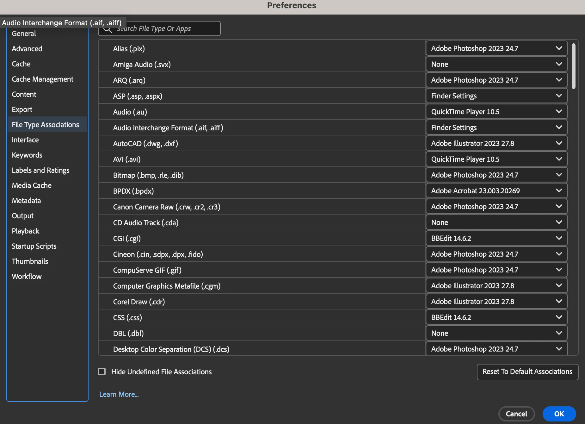Open the Canon Camera Raw application dropdown
This screenshot has height=424, width=585.
click(x=496, y=207)
